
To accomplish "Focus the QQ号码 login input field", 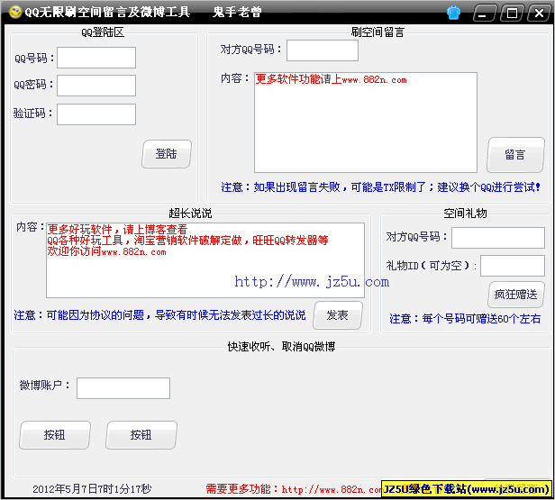I will tap(96, 58).
